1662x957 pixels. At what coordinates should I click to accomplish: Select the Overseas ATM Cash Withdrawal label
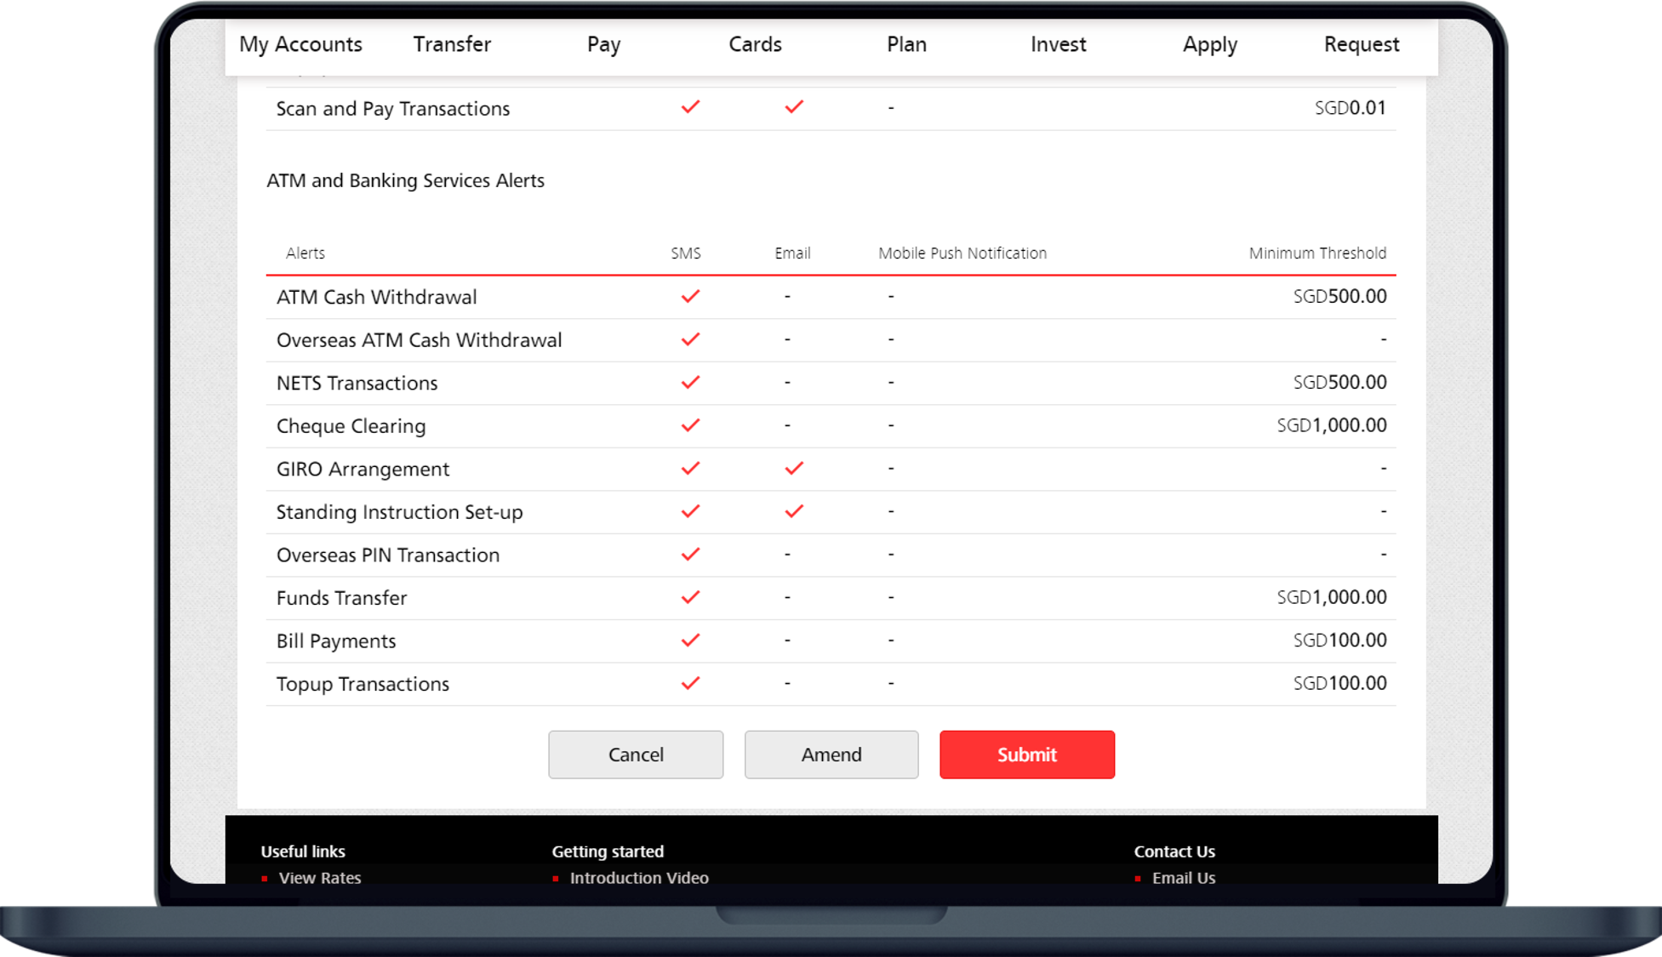419,340
